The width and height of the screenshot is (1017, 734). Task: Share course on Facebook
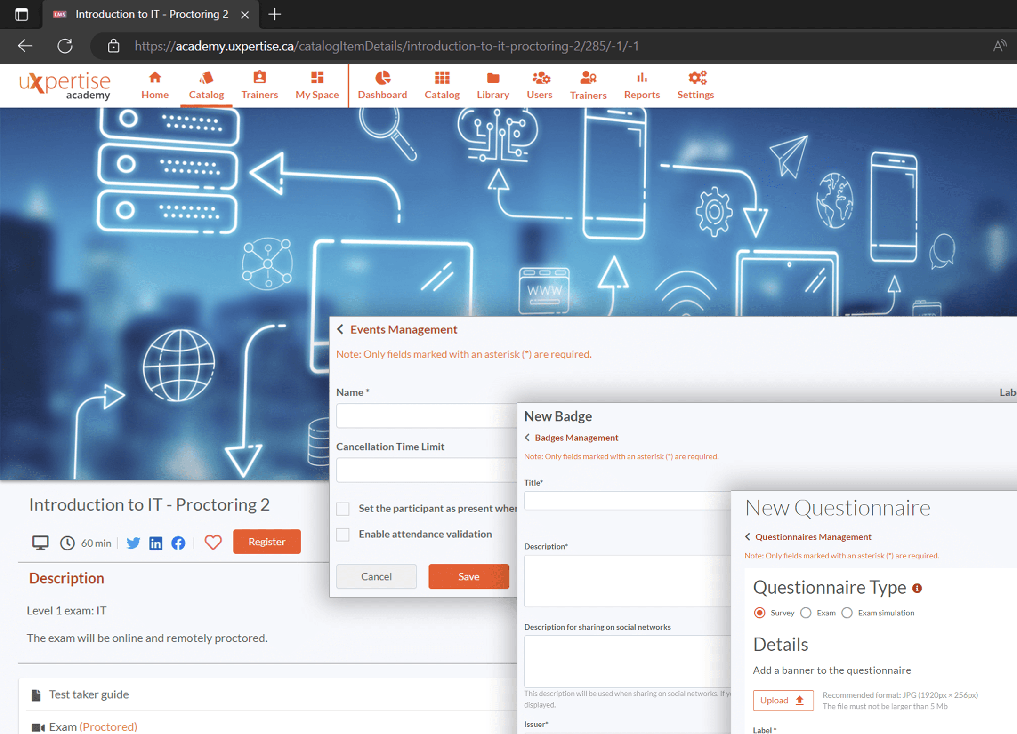coord(178,543)
